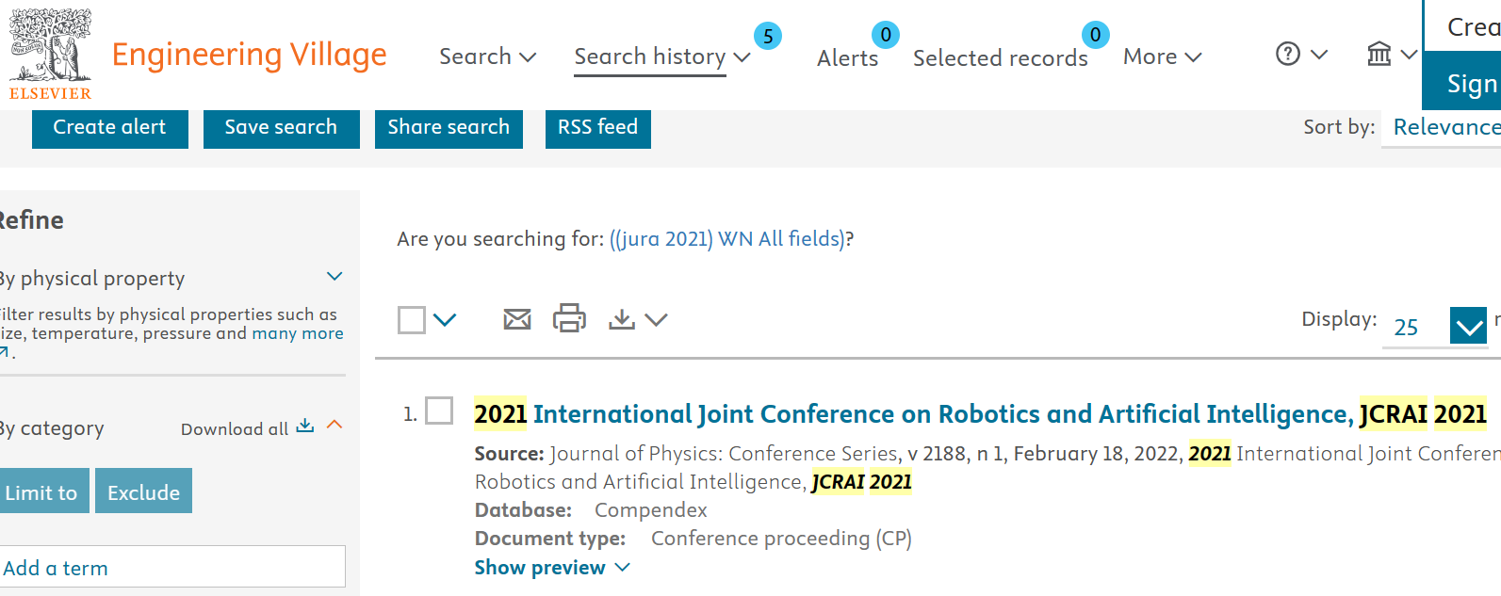This screenshot has height=596, width=1501.
Task: Open the Display count dropdown
Action: click(x=1467, y=326)
